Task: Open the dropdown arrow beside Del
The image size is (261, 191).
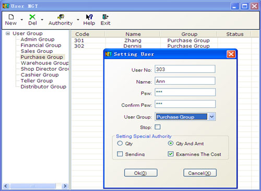Action: click(x=42, y=19)
